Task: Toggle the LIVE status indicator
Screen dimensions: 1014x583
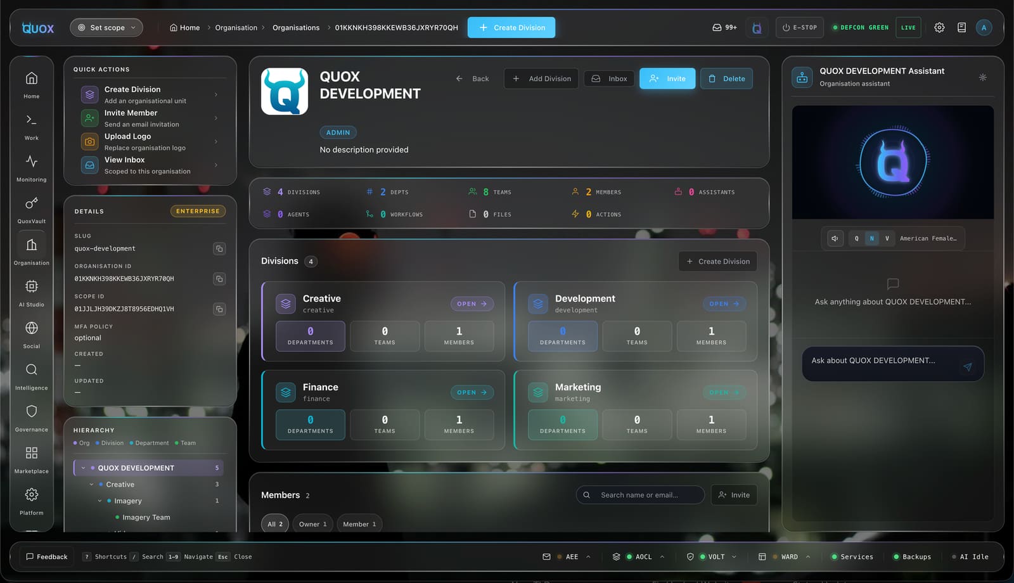Action: pos(908,27)
